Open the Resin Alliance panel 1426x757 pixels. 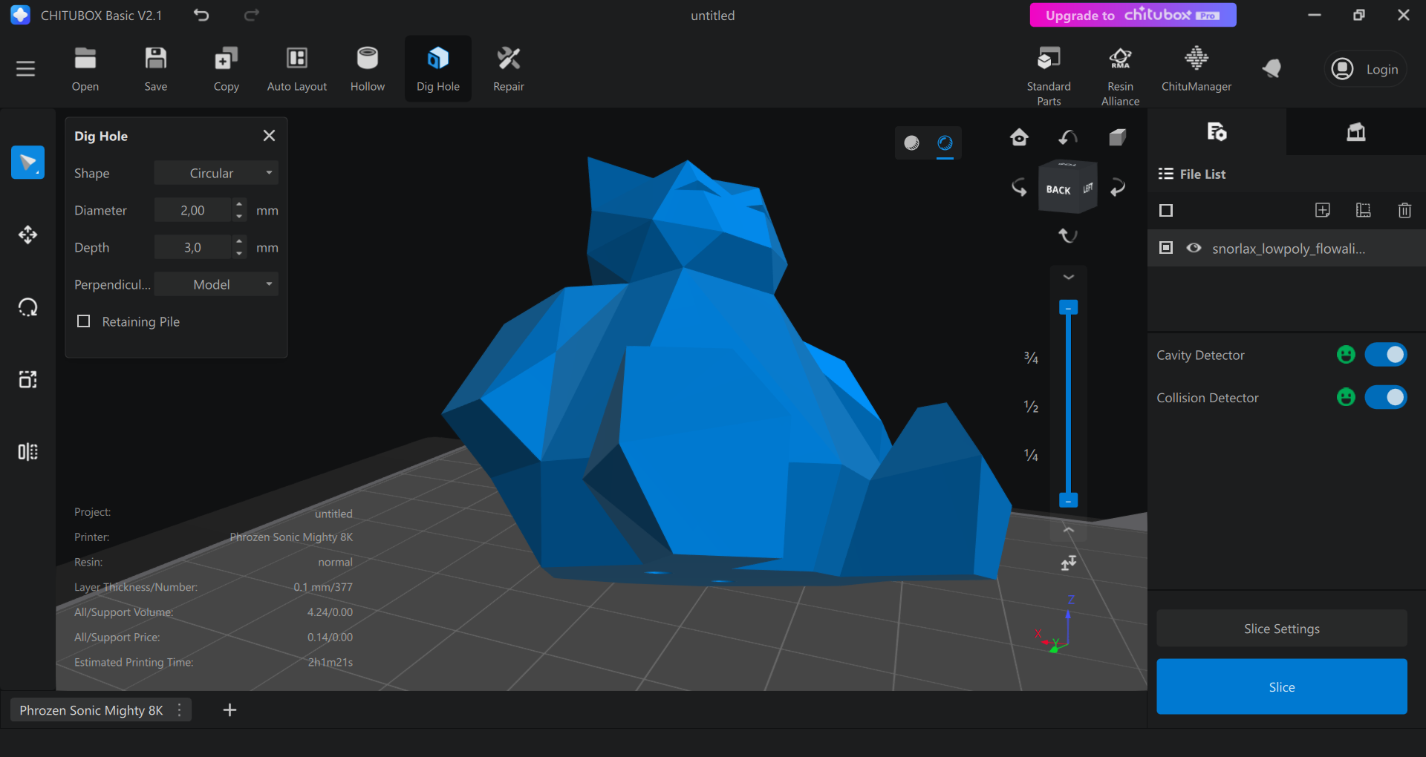point(1120,74)
